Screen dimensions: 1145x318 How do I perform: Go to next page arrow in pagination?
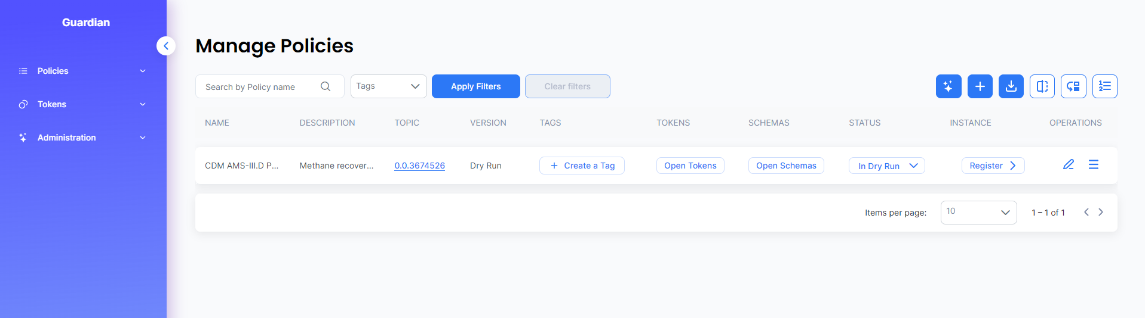1101,212
